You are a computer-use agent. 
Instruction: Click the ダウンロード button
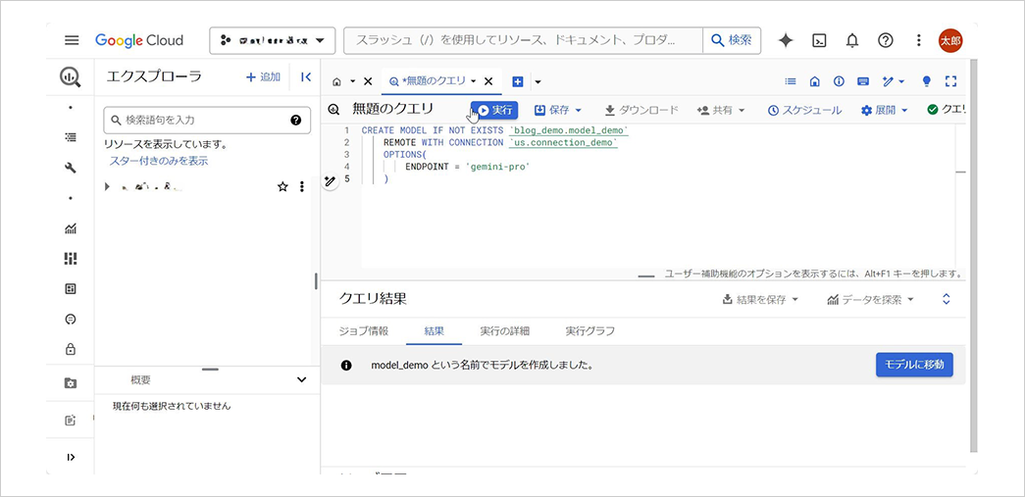[641, 111]
